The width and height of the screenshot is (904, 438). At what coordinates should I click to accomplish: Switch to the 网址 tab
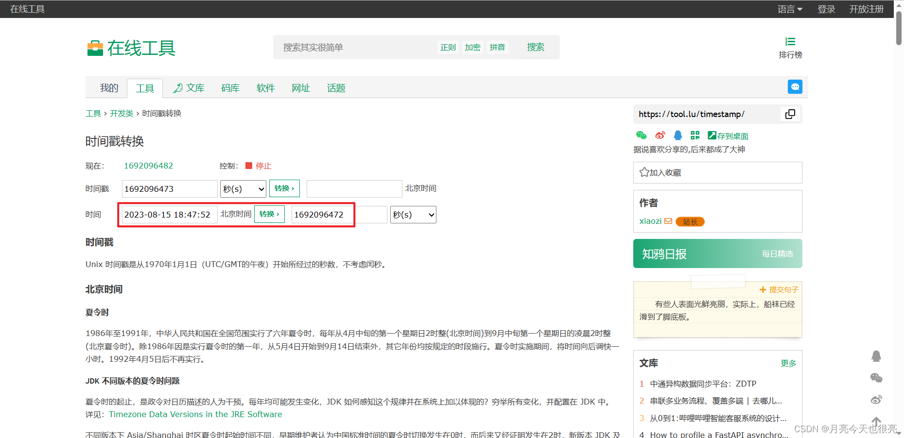pos(301,88)
